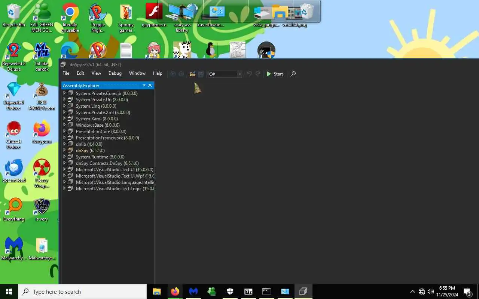This screenshot has width=479, height=299.
Task: Click the Undo arrow in toolbar
Action: [x=249, y=74]
